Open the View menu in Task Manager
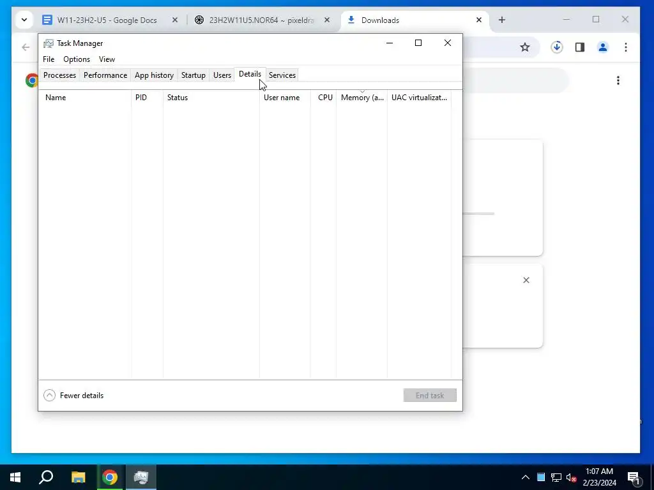The width and height of the screenshot is (654, 490). pos(107,59)
